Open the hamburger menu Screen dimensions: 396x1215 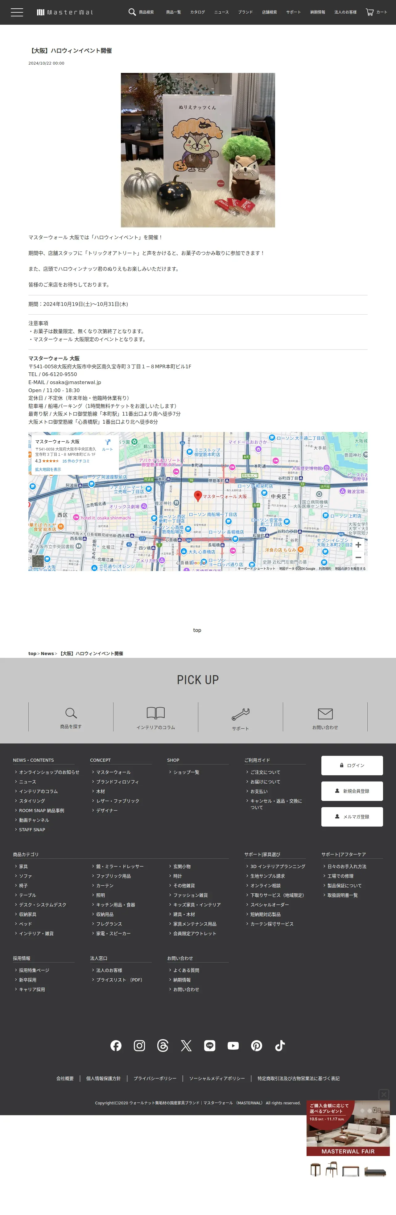pyautogui.click(x=17, y=12)
